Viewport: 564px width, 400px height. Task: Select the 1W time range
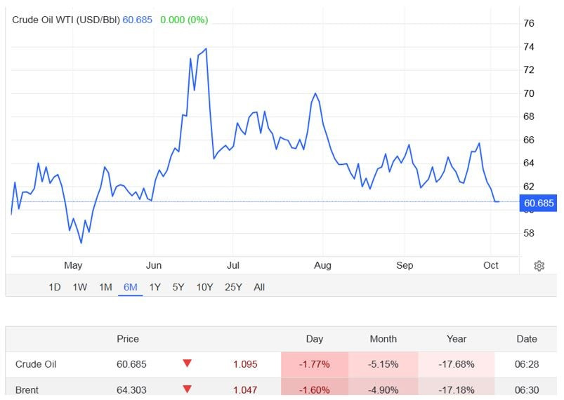click(x=80, y=287)
